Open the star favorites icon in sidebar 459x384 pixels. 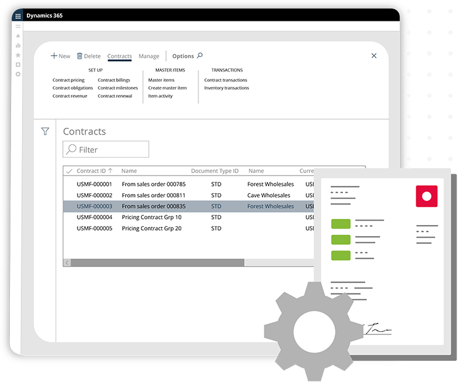(18, 55)
